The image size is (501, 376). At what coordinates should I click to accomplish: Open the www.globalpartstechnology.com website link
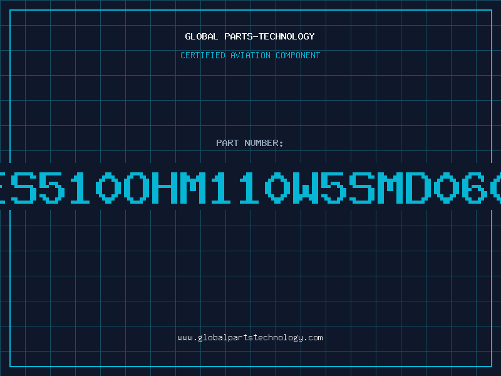pyautogui.click(x=250, y=338)
